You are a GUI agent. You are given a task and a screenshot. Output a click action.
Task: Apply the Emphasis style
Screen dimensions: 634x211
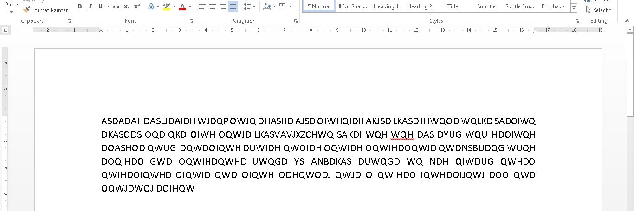(x=553, y=6)
